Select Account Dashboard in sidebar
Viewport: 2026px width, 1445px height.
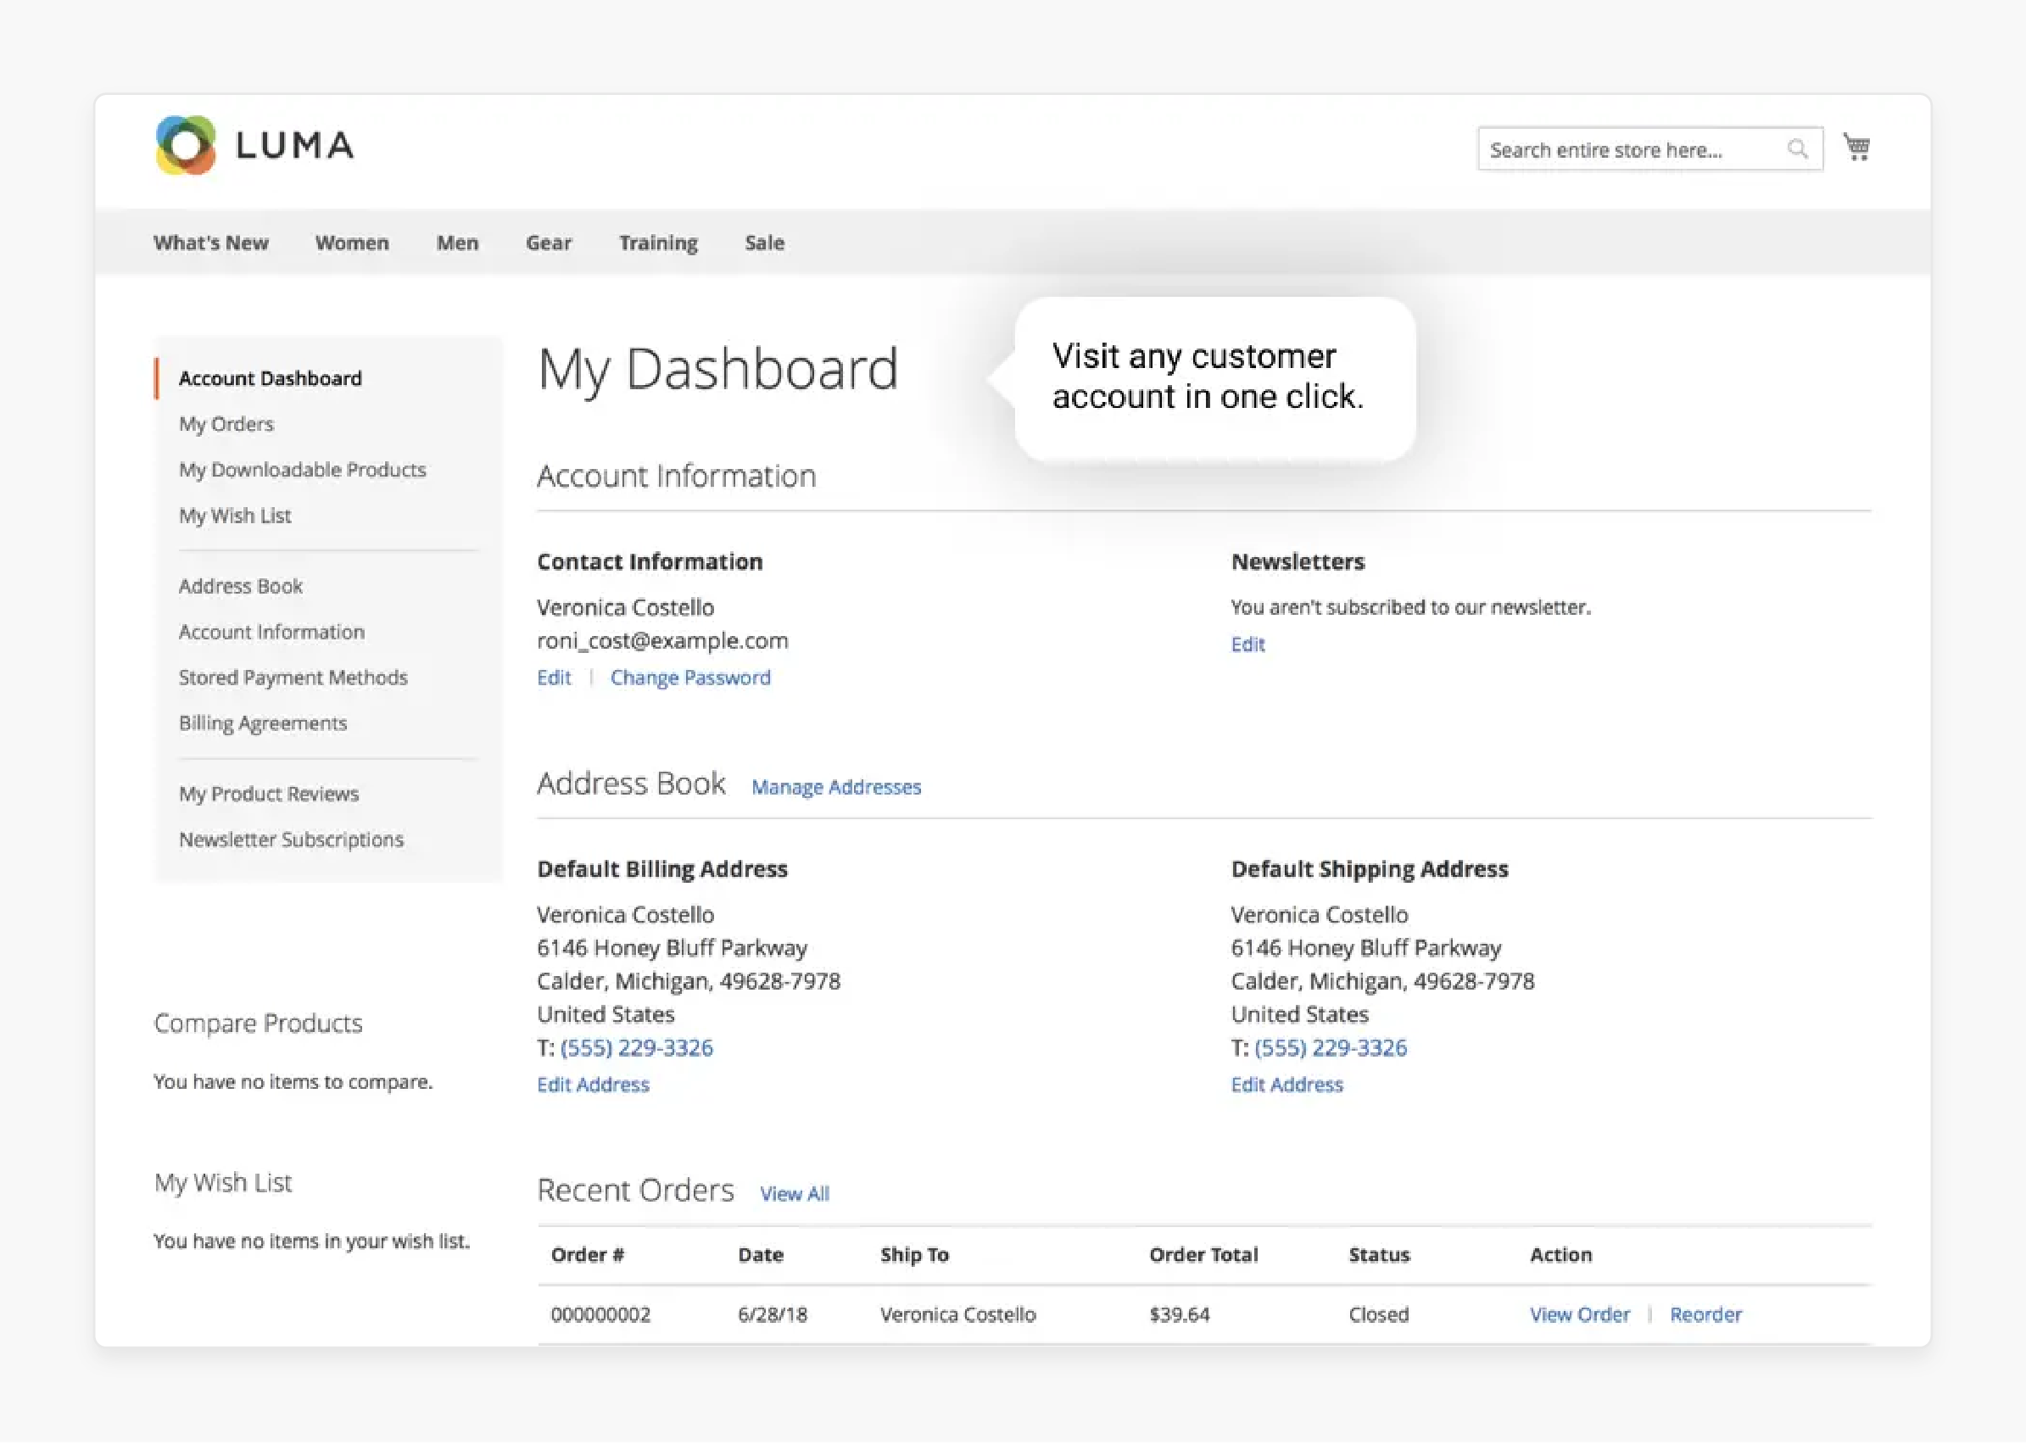[271, 379]
